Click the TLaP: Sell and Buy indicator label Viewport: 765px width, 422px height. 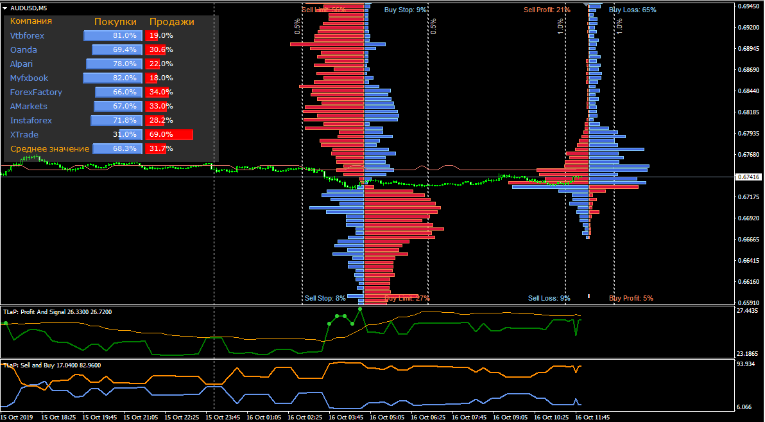(52, 364)
